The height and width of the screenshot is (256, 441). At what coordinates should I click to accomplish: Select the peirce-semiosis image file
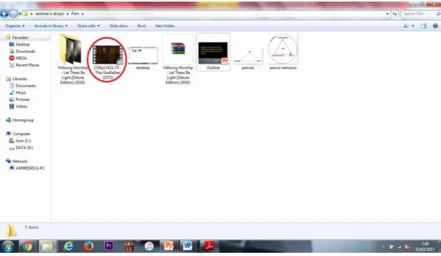[283, 52]
